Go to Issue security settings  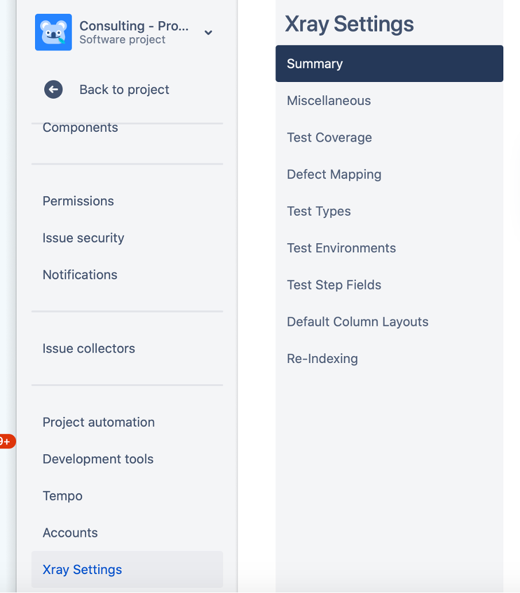point(83,238)
